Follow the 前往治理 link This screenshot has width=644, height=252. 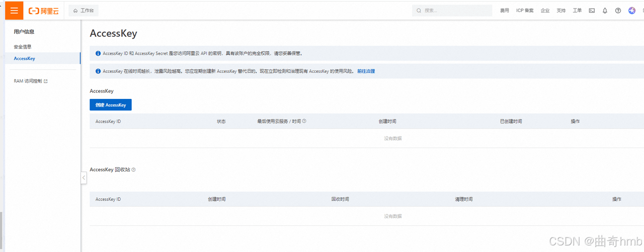coord(366,71)
